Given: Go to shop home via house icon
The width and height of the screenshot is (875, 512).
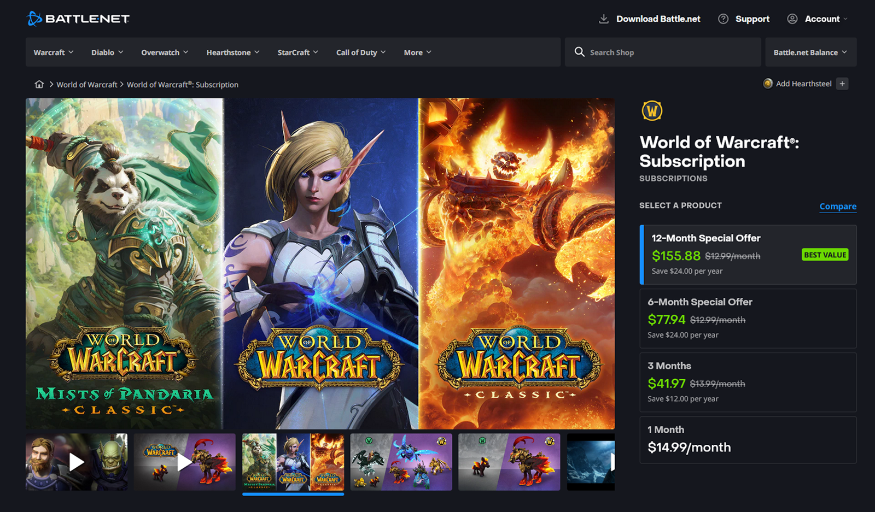Looking at the screenshot, I should (x=39, y=84).
